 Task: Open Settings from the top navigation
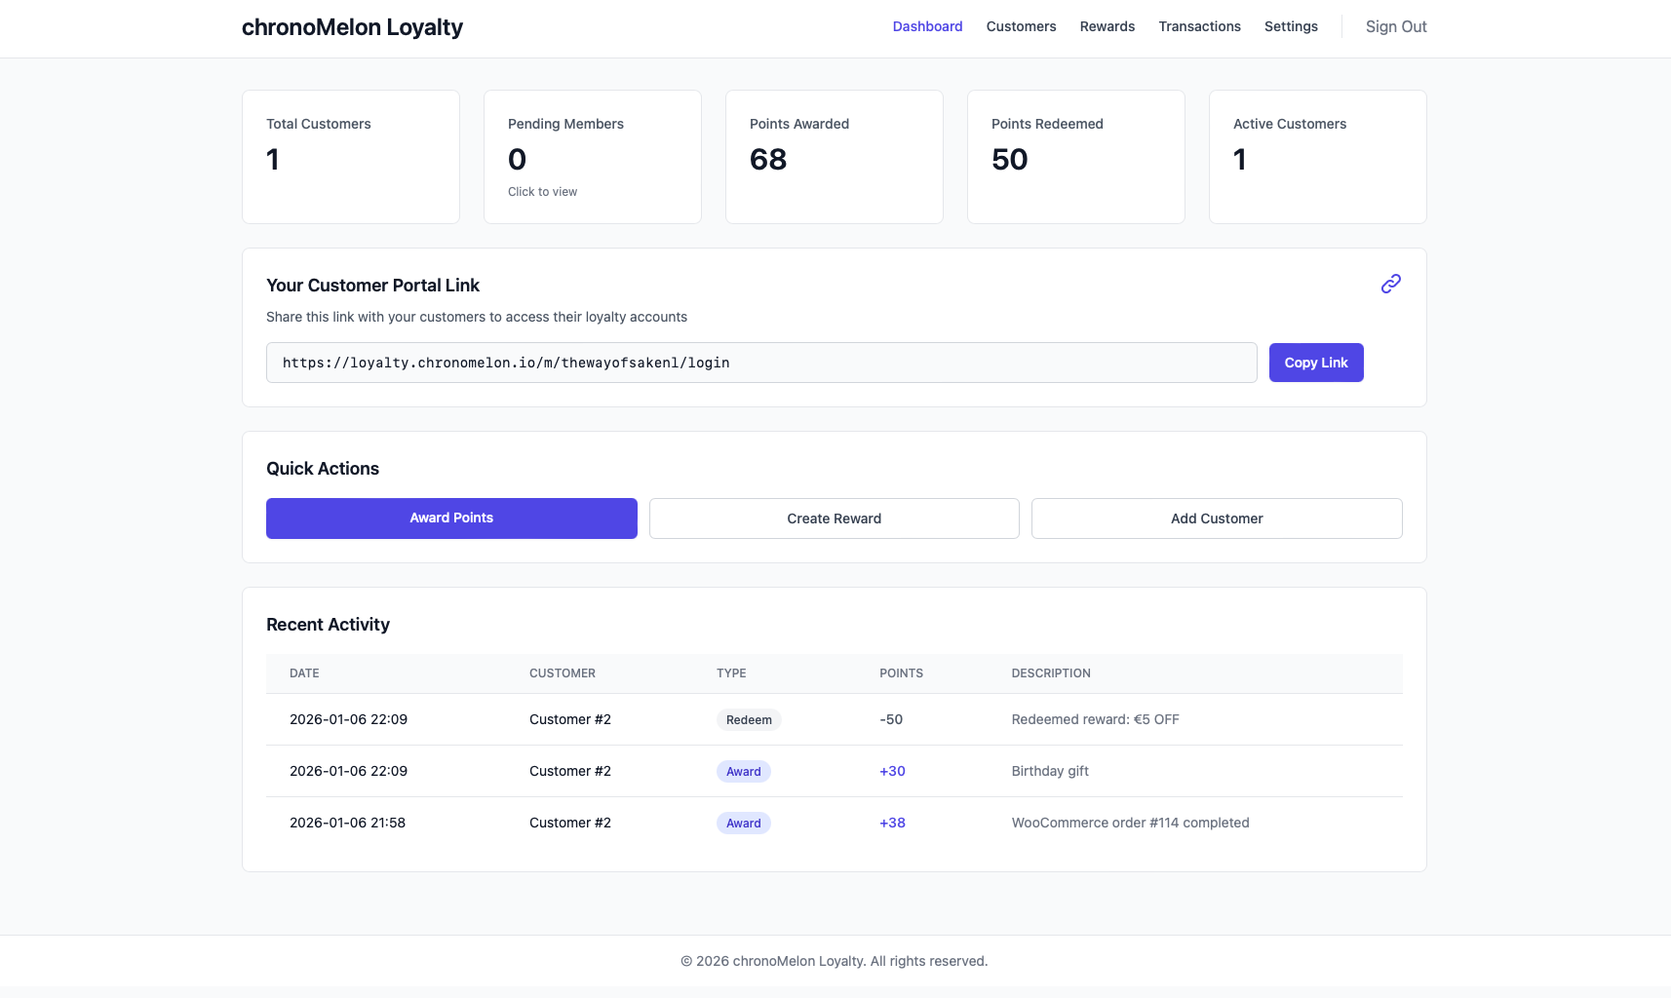(1291, 26)
